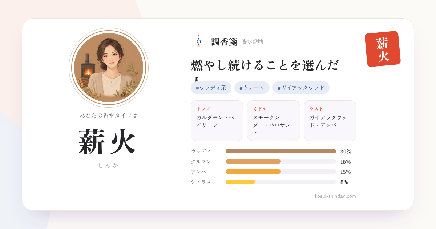The height and width of the screenshot is (229, 436).
Task: Visit the kosui-shindan.com link
Action: click(335, 196)
